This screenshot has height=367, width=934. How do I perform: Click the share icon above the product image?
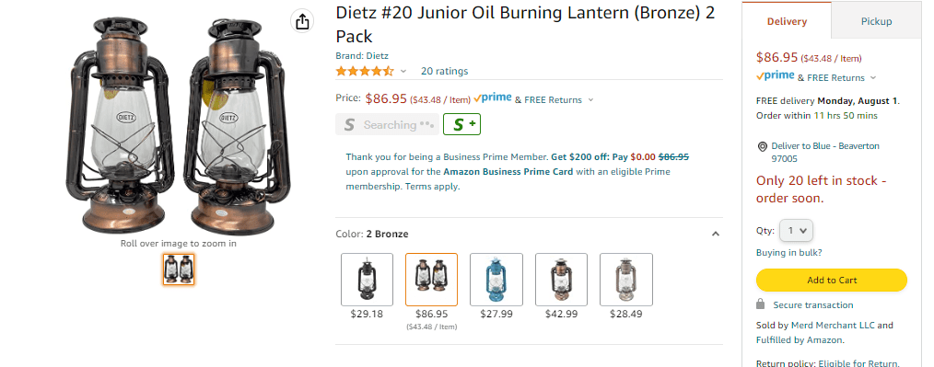click(302, 21)
